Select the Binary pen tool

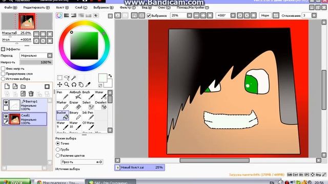(75, 115)
